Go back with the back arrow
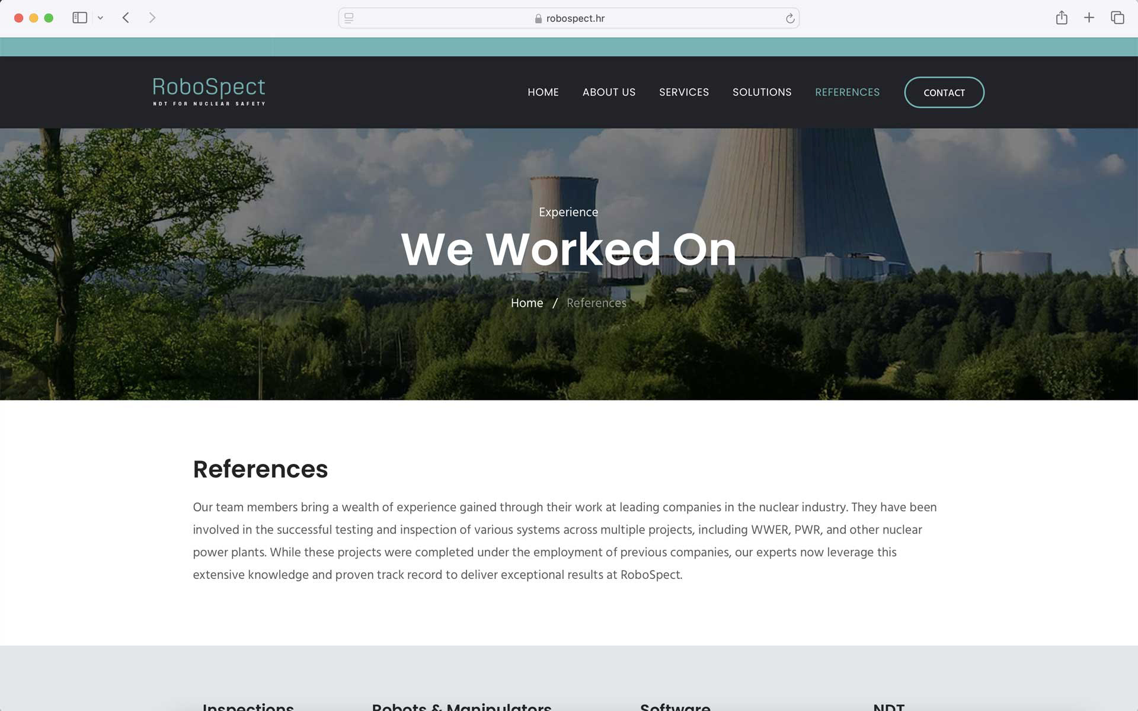 (x=126, y=18)
